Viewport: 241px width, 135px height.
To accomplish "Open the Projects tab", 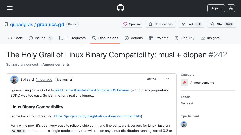I will point(159,38).
